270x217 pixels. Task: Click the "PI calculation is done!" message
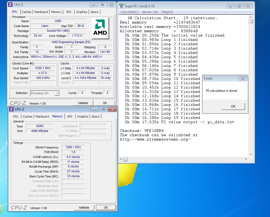click(x=222, y=91)
